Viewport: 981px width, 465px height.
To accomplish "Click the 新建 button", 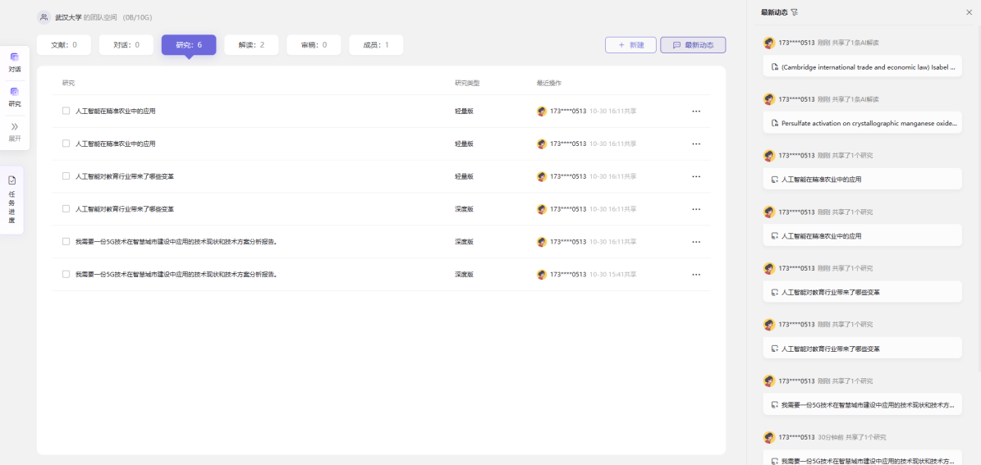I will click(x=630, y=45).
